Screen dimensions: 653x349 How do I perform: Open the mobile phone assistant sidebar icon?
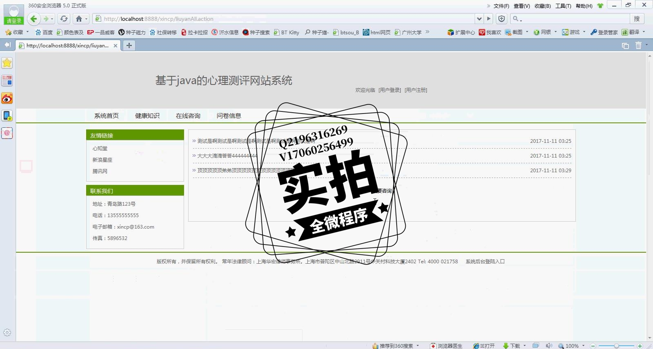pyautogui.click(x=7, y=116)
